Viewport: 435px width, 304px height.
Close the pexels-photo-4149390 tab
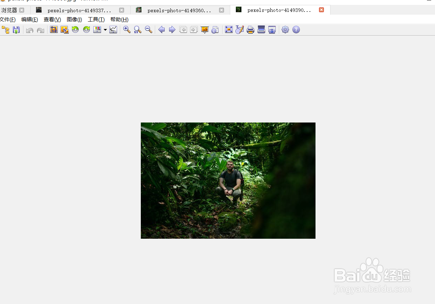click(321, 10)
